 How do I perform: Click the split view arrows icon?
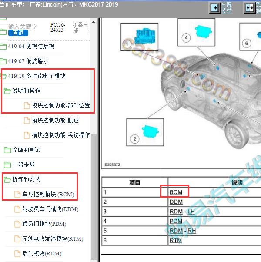pyautogui.click(x=250, y=8)
